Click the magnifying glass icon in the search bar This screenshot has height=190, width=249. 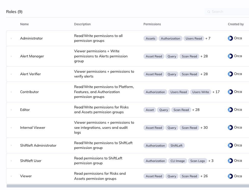(209, 12)
